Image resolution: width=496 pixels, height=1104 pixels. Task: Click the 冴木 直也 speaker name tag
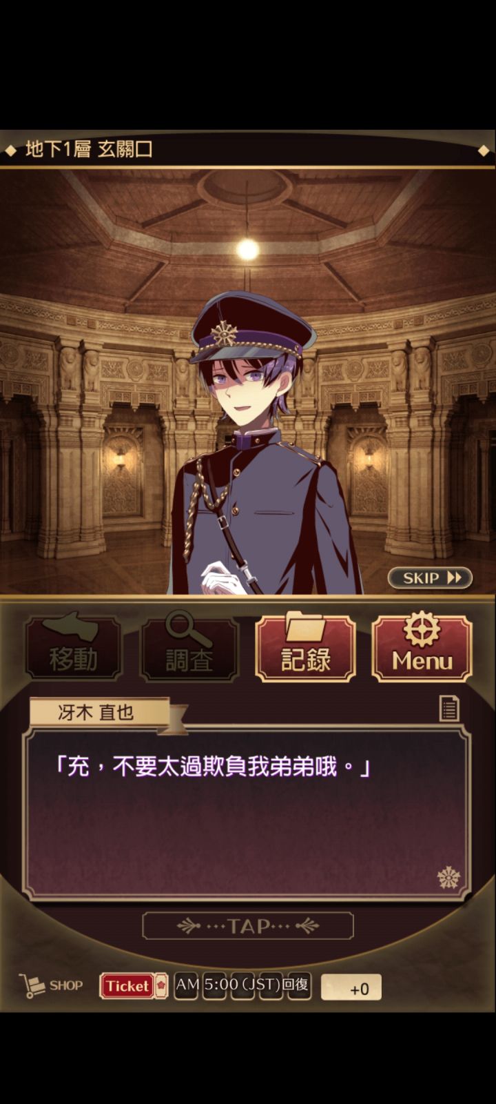click(x=96, y=713)
